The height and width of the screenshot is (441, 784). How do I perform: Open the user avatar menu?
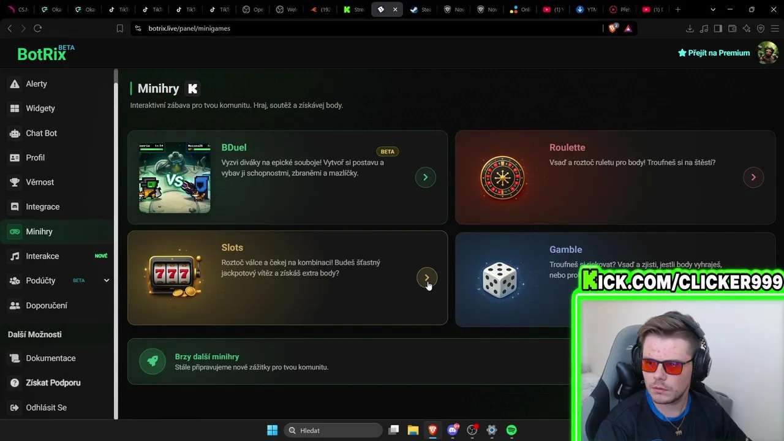pos(767,53)
